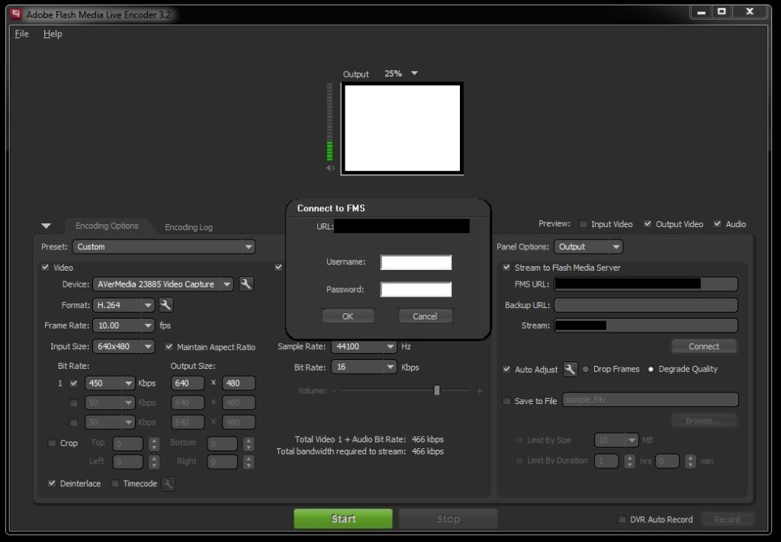Enable the Crop checkbox

[51, 442]
